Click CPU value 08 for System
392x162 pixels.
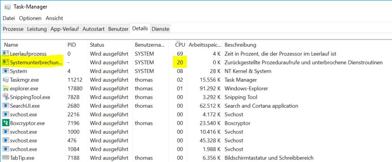coord(180,71)
